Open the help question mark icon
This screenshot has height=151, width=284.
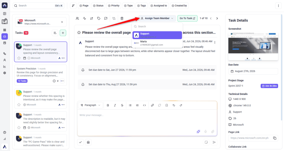tap(5, 132)
